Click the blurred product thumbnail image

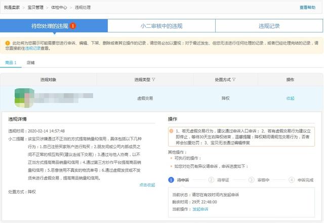point(22,98)
